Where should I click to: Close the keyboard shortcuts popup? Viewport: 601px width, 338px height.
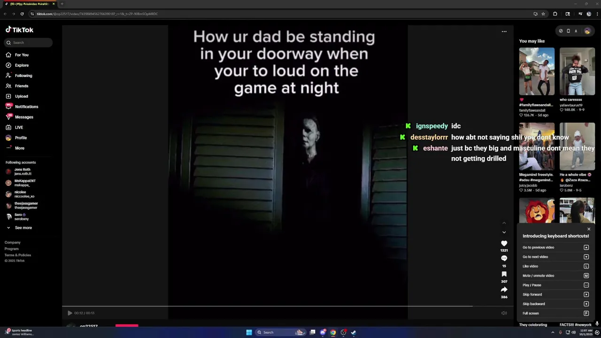click(x=589, y=229)
